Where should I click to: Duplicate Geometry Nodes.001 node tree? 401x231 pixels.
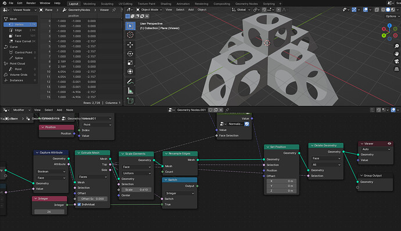[x=216, y=110]
